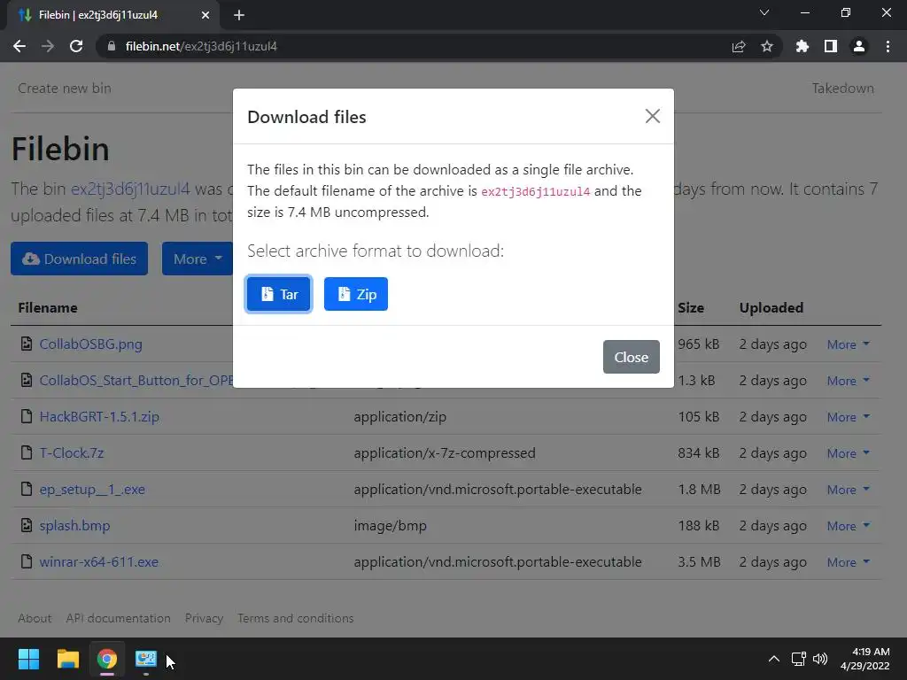The width and height of the screenshot is (907, 680).
Task: Go back using the browser back arrow
Action: click(x=19, y=46)
